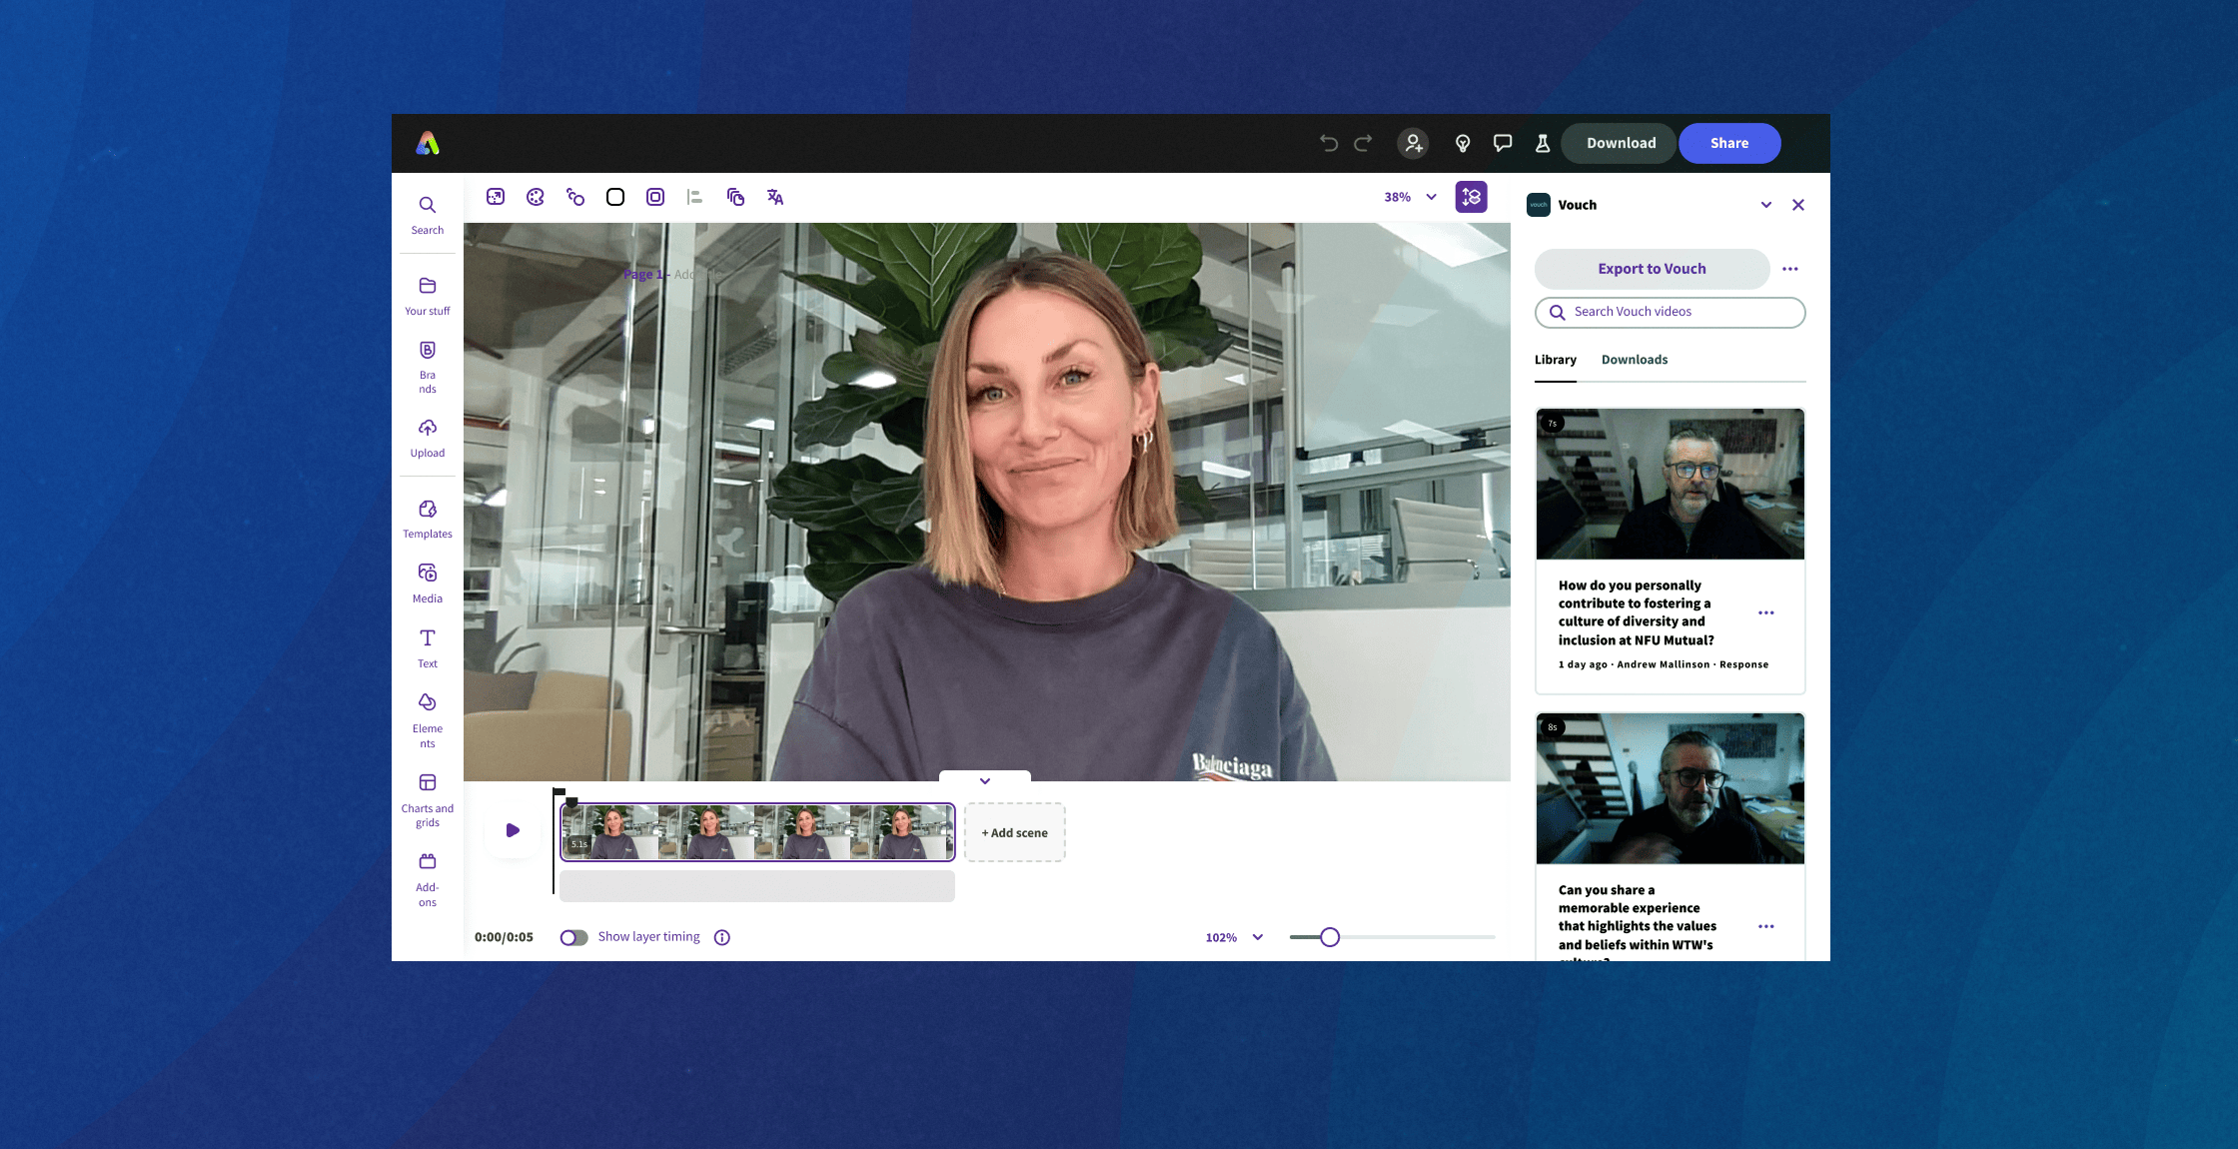Open the comments panel icon
The height and width of the screenshot is (1149, 2238).
click(x=1503, y=143)
